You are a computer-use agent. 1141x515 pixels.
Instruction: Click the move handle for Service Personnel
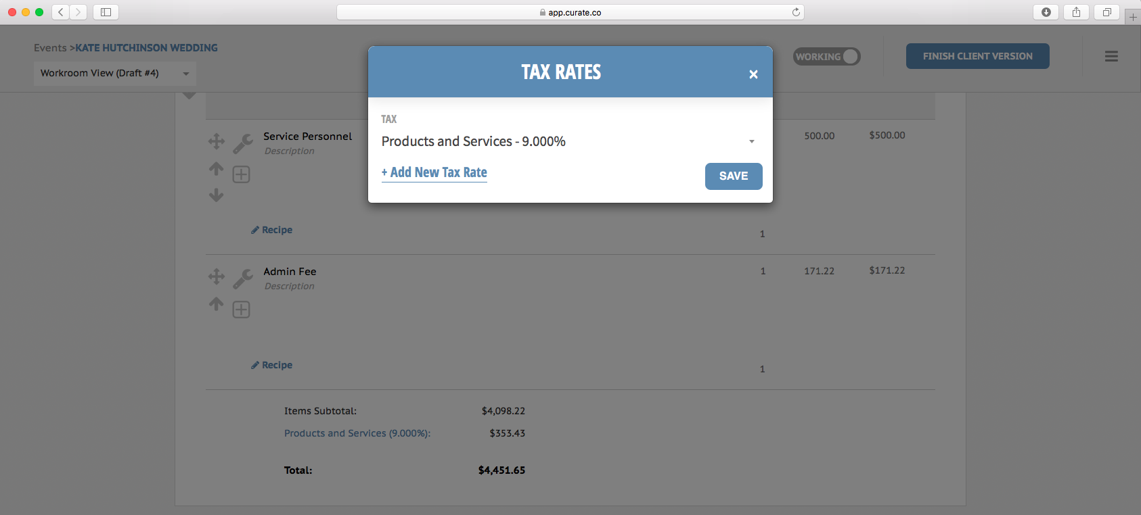point(217,141)
